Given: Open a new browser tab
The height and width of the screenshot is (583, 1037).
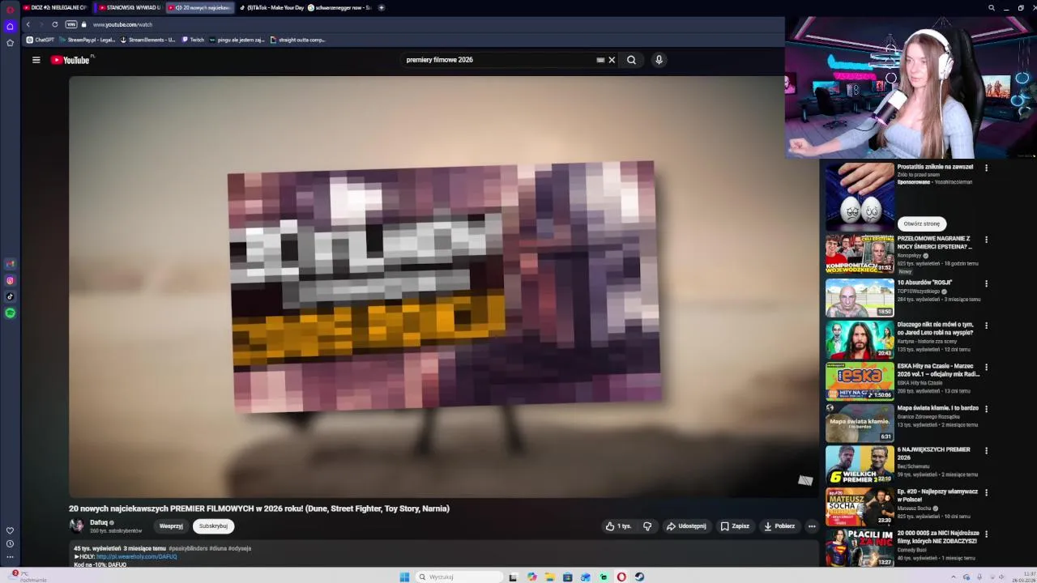Looking at the screenshot, I should (x=381, y=7).
